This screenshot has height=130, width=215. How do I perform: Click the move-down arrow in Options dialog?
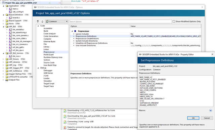click(42, 21)
